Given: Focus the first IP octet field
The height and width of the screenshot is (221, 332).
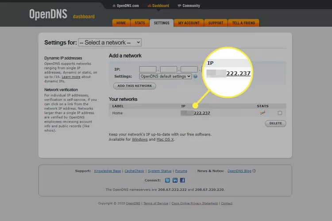Looking at the screenshot, I should (147, 69).
